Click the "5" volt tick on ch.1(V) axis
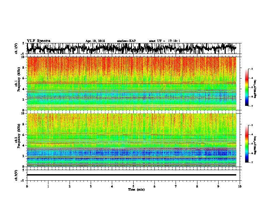Image resolution: width=270 pixels, height=209 pixels. pos(24,43)
